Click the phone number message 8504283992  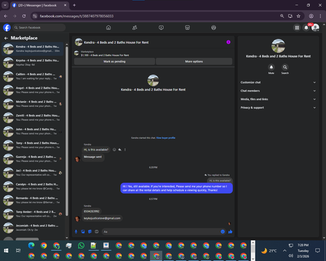point(91,211)
